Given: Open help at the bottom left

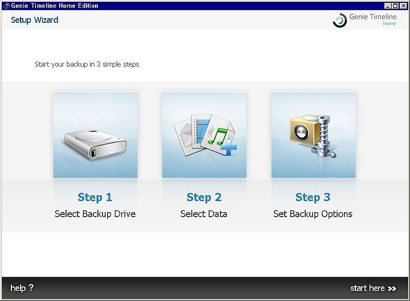Looking at the screenshot, I should [x=22, y=288].
